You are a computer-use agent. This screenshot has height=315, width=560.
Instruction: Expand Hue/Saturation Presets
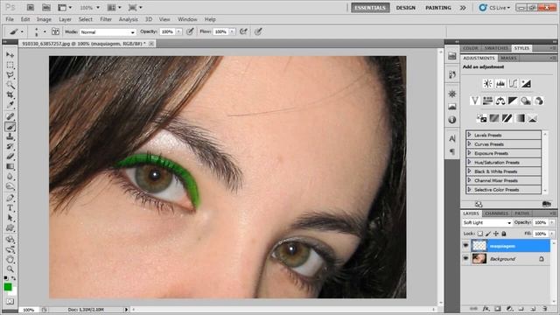coord(469,162)
